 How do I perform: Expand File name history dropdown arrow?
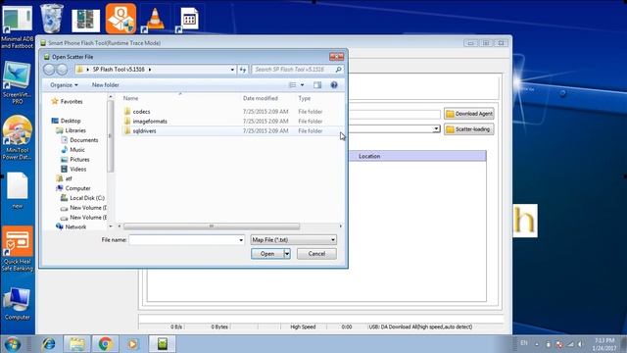coord(241,239)
